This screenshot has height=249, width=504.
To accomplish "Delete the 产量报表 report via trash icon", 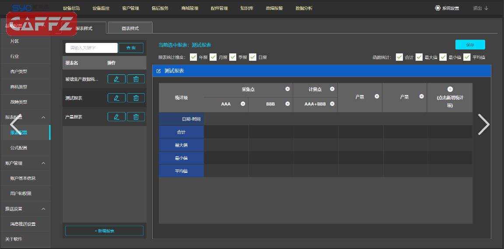I will click(x=136, y=117).
